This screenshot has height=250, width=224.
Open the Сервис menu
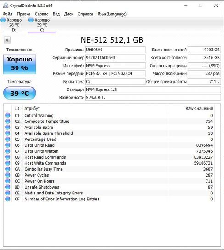click(41, 14)
